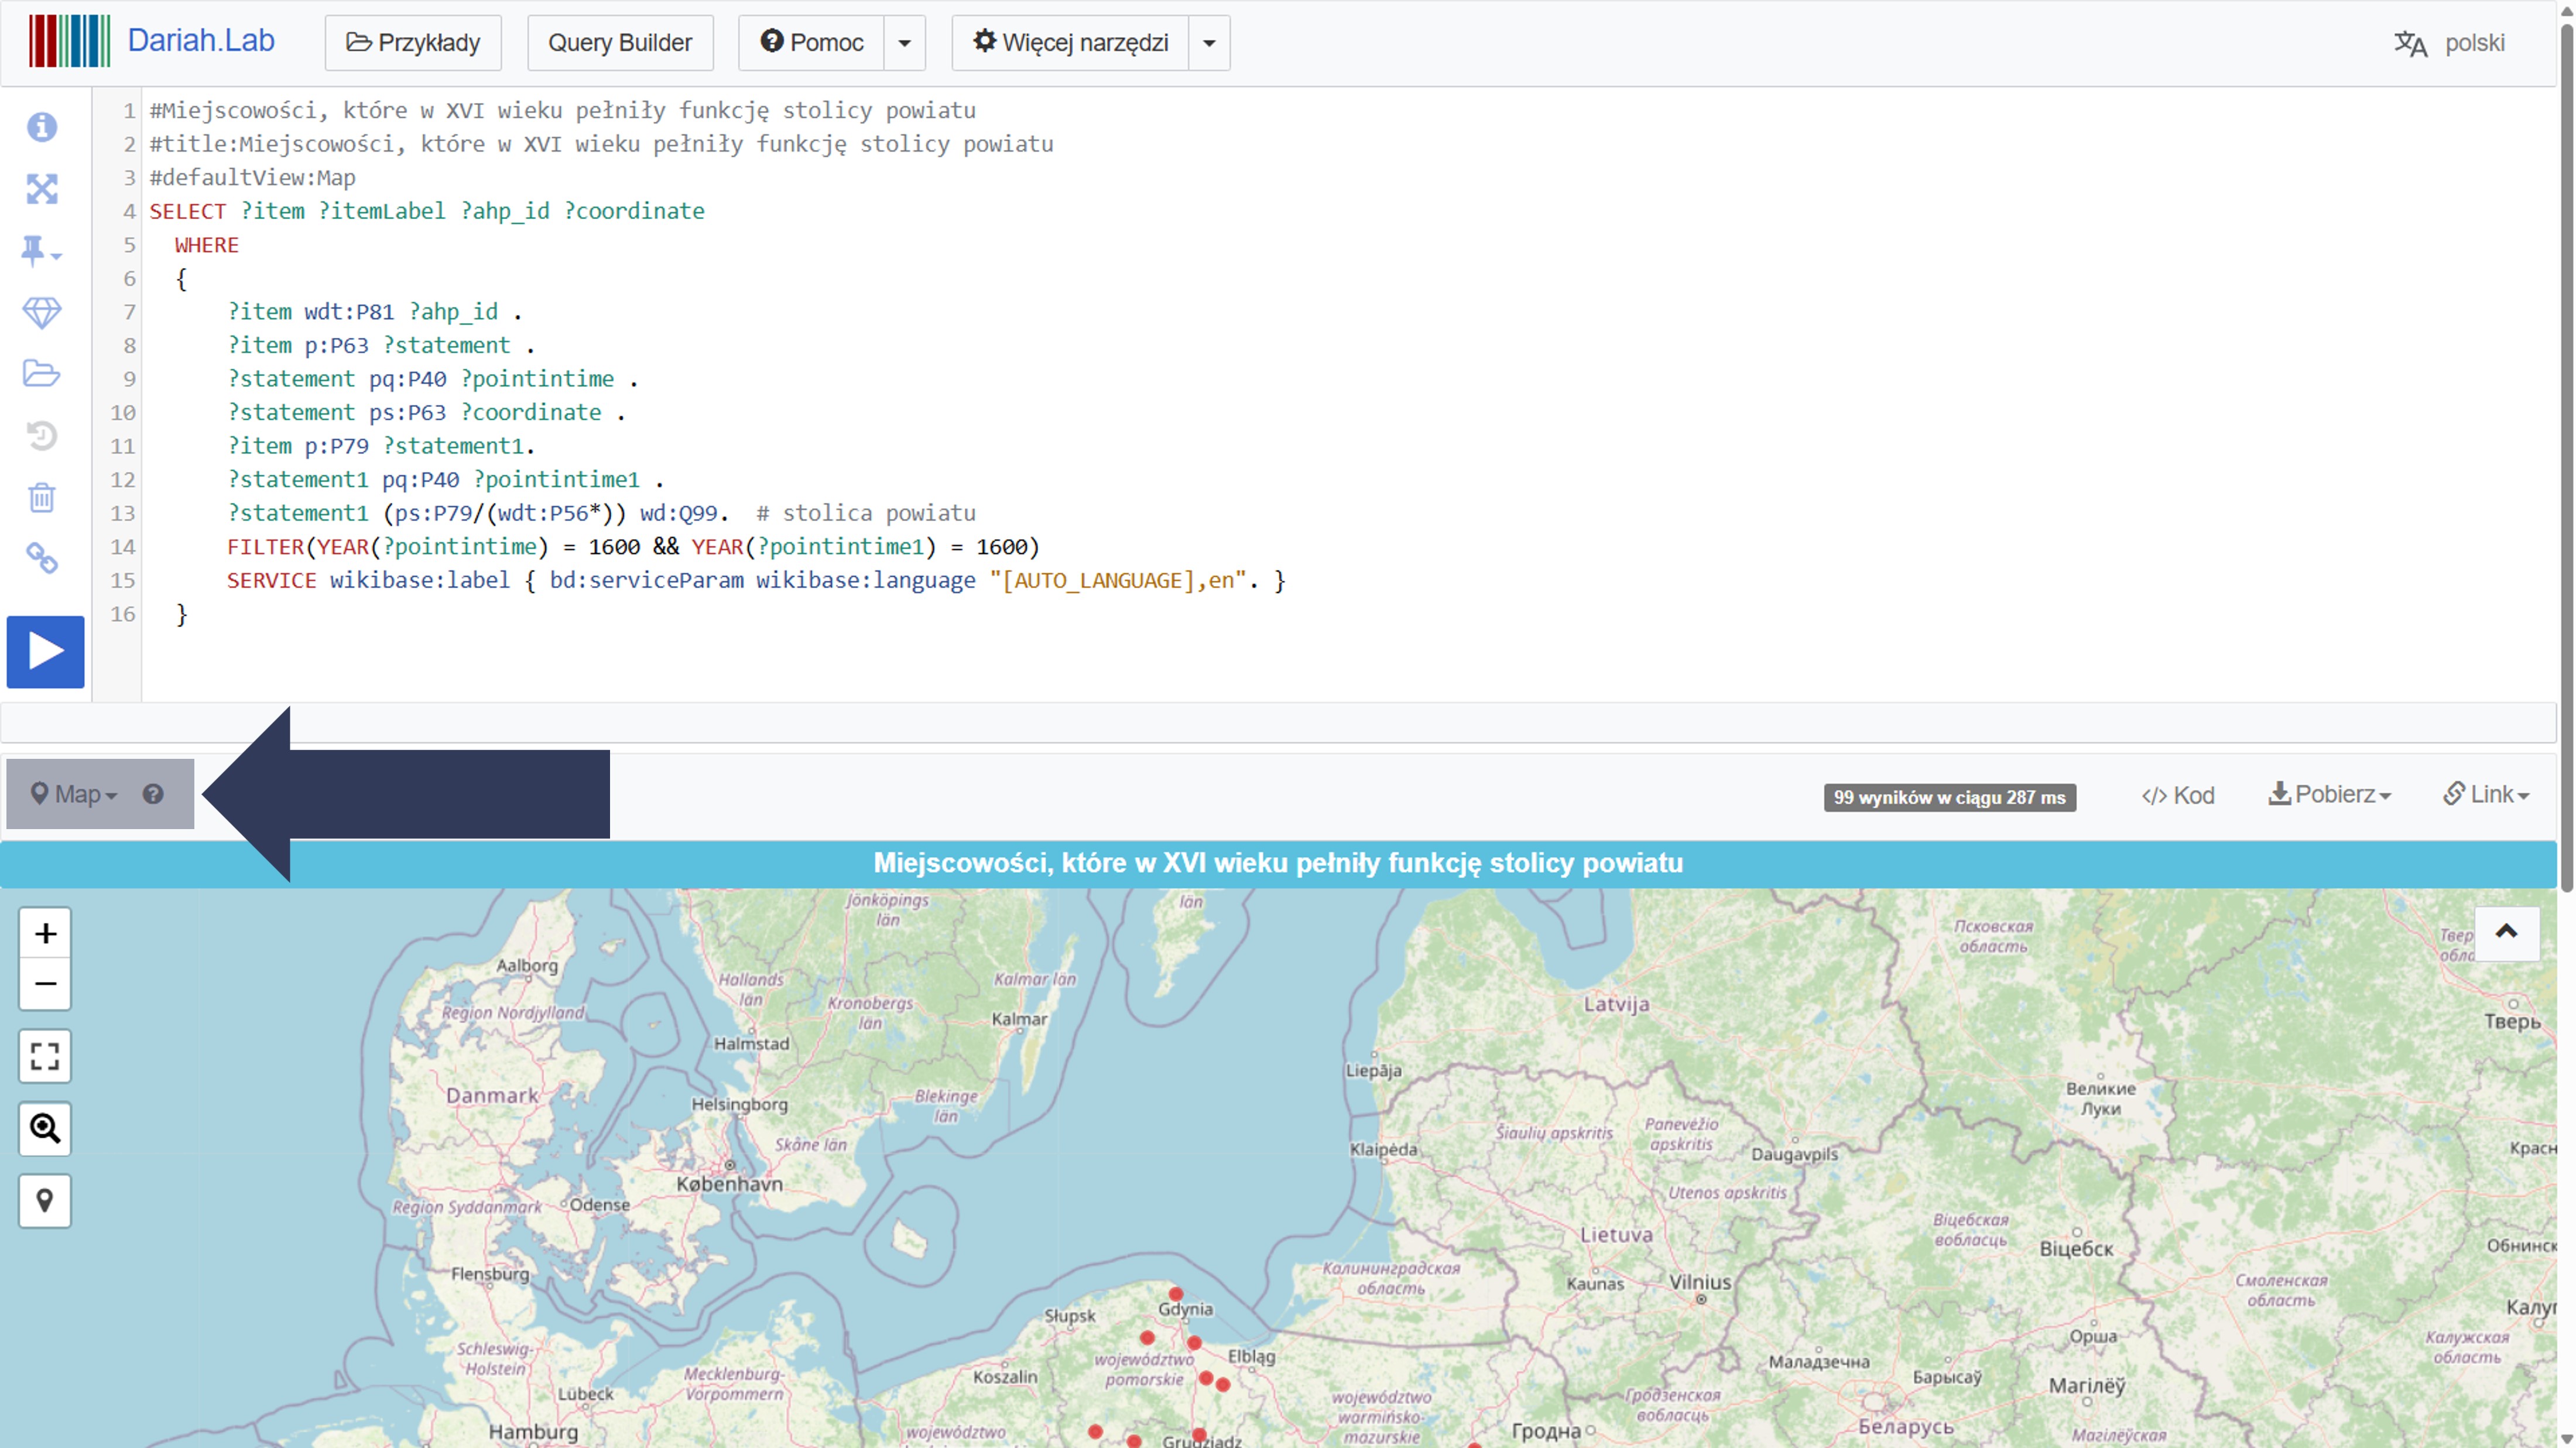Image resolution: width=2576 pixels, height=1448 pixels.
Task: Zoom in the map with plus button
Action: click(x=45, y=934)
